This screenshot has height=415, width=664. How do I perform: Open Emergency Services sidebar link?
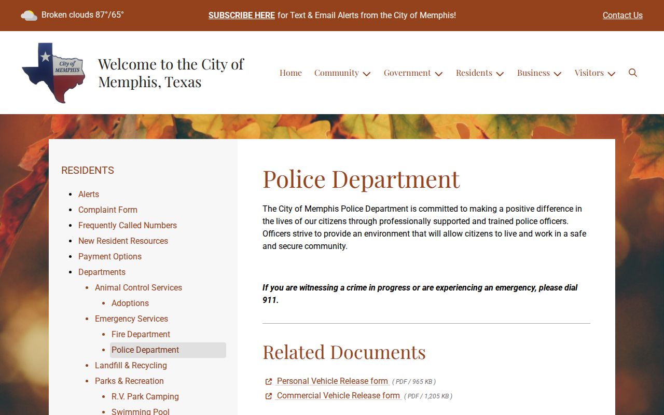click(x=131, y=319)
